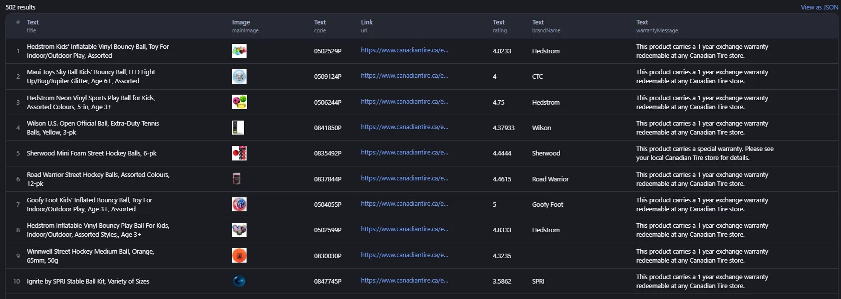Open the URL link for code 0502529P
The width and height of the screenshot is (841, 299).
tap(404, 50)
